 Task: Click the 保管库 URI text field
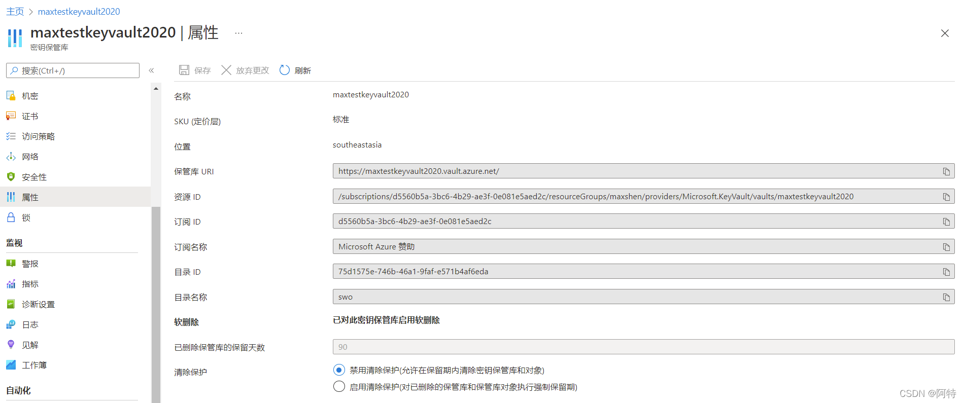pos(643,171)
